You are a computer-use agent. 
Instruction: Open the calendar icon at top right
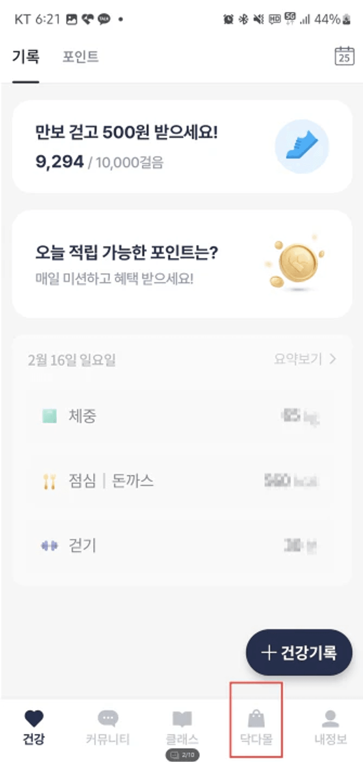point(344,56)
